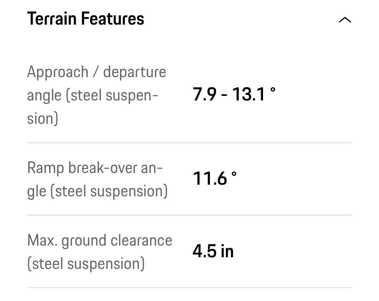379x301 pixels.
Task: Select the Approach / departure angle label
Action: 96,95
